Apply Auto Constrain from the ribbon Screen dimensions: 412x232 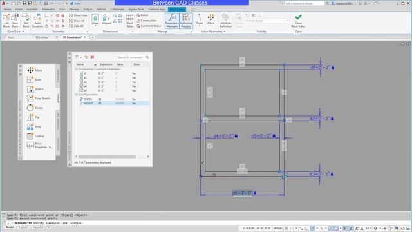pos(37,21)
